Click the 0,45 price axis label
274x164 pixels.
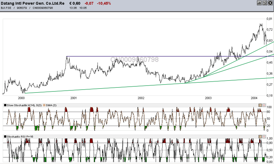tap(270, 63)
